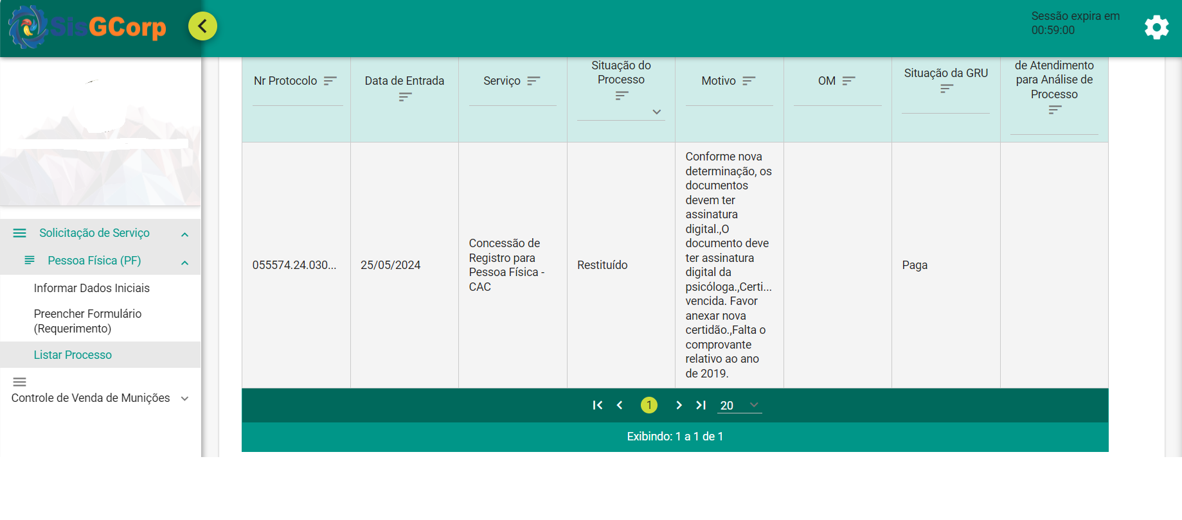
Task: Collapse the Pessoa Física (PF) chevron
Action: tap(185, 263)
